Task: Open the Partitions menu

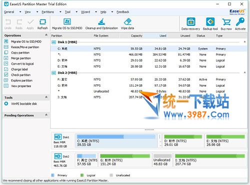Action: (47, 12)
